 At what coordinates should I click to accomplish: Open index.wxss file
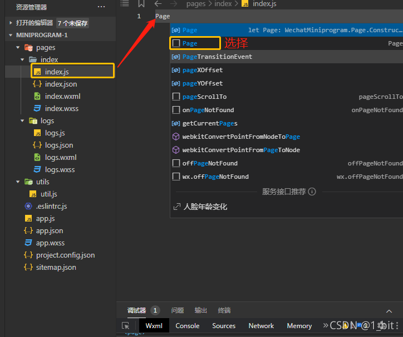click(x=62, y=109)
